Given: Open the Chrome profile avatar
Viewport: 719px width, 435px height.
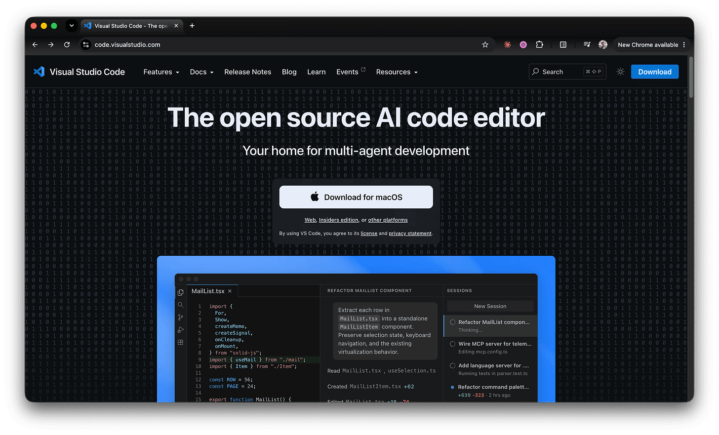Looking at the screenshot, I should pos(603,44).
